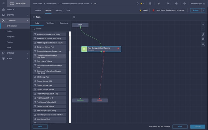The height and width of the screenshot is (130, 208).
Task: Switch to the General tab
Action: click(x=38, y=10)
